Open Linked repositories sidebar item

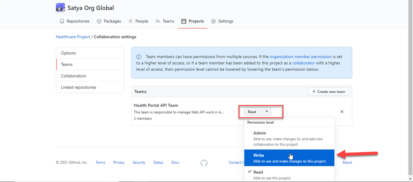pos(90,87)
